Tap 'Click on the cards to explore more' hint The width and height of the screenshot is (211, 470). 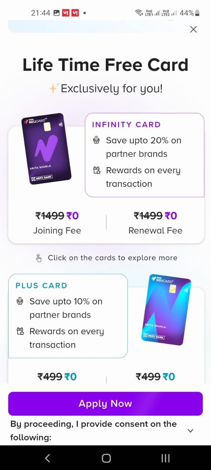(x=112, y=258)
